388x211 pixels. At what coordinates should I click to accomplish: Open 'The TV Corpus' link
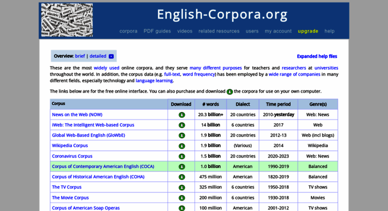66,187
